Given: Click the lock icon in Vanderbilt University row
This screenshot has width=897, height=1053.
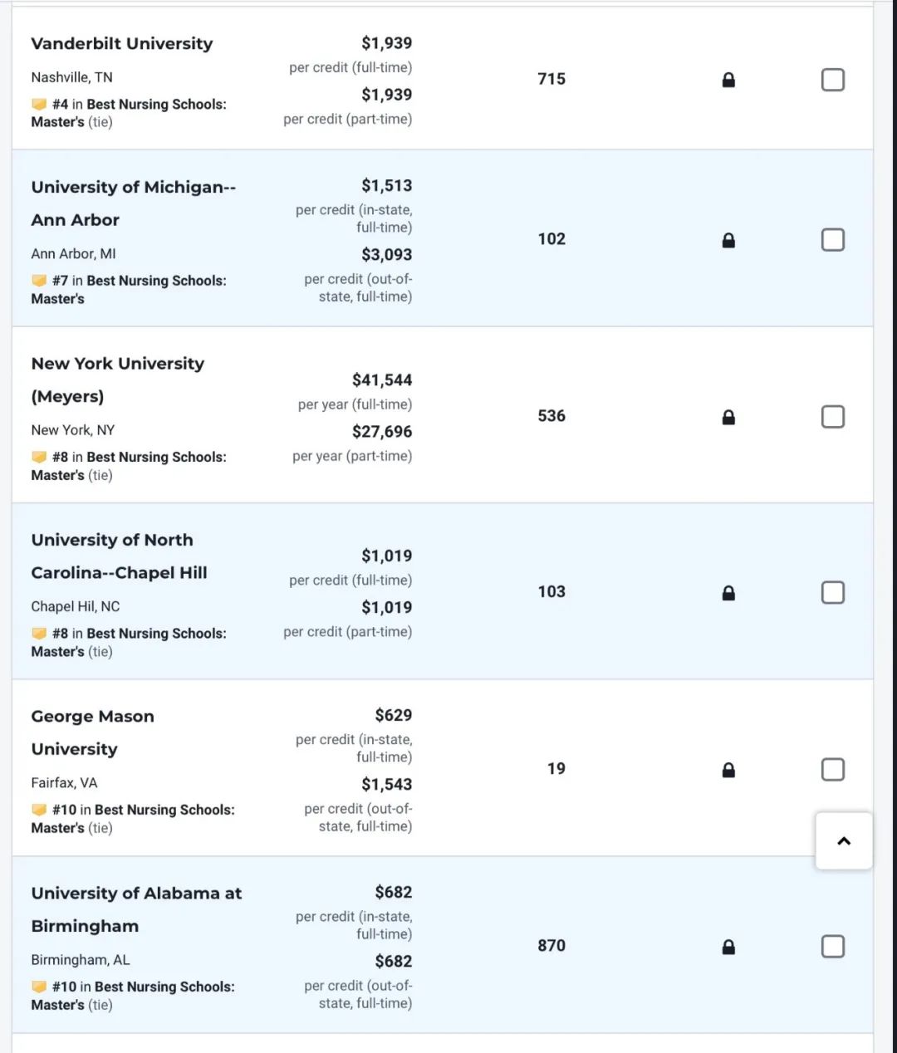Looking at the screenshot, I should pyautogui.click(x=728, y=80).
